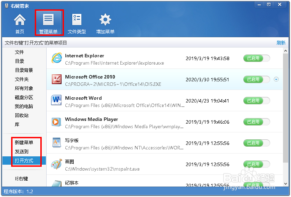Screen dimensions: 291x197
Task: Close the 右键管家 window
Action: (280, 5)
